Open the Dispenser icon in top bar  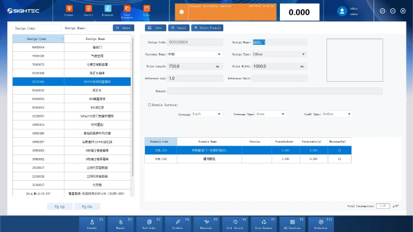point(107,11)
